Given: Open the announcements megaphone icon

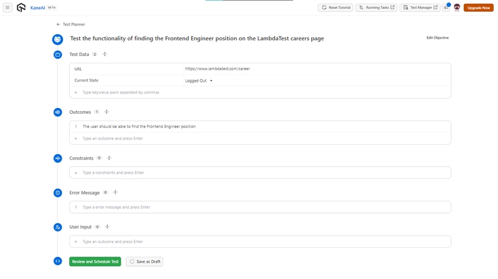Looking at the screenshot, I should [x=446, y=7].
